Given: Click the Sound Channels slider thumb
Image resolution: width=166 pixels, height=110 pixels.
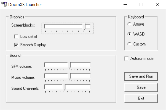Looking at the screenshot, I should 64,87.
